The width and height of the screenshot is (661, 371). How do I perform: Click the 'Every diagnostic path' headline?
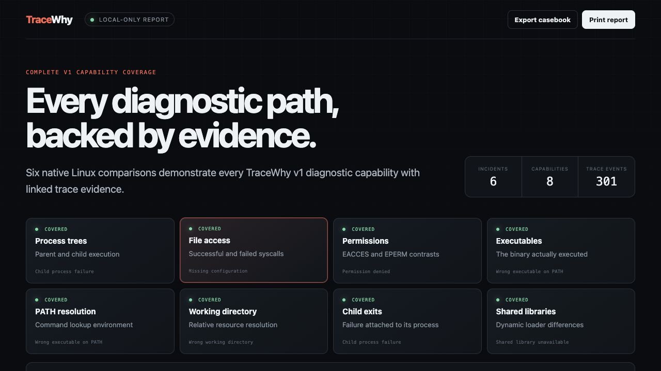point(182,118)
